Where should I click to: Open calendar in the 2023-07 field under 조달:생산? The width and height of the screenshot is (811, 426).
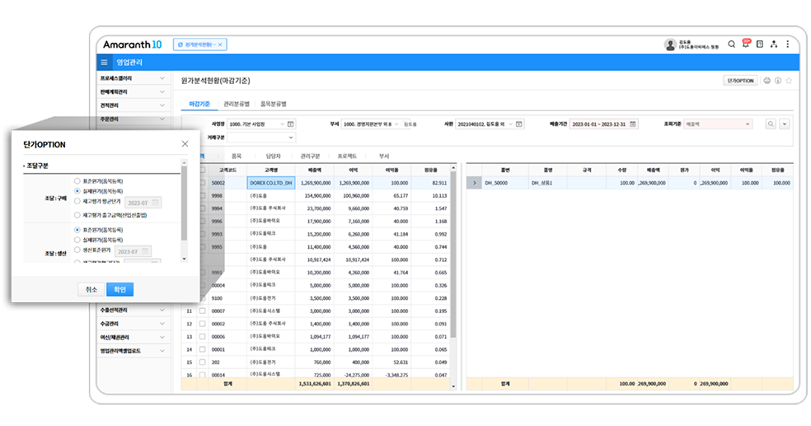tap(146, 251)
